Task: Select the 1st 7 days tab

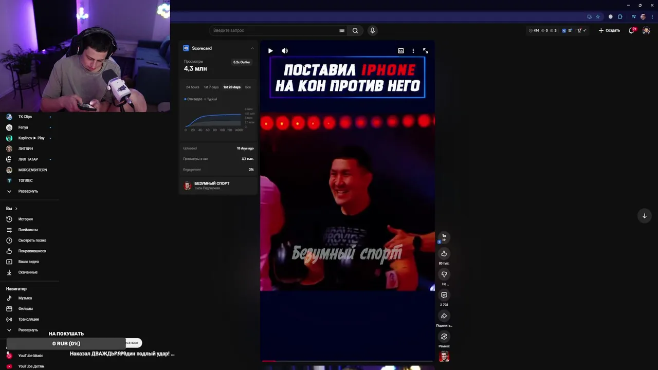Action: 211,87
